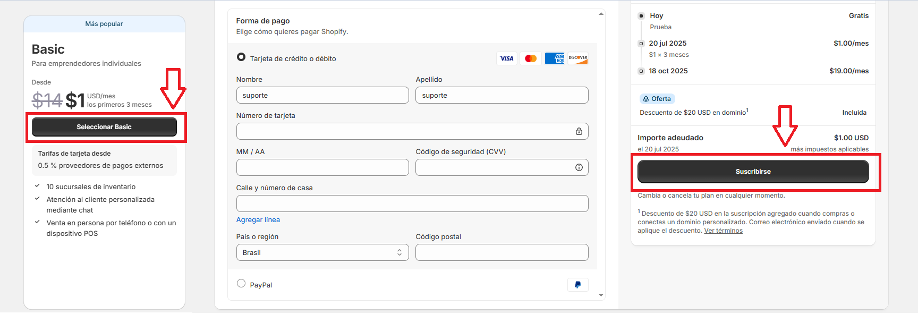Click the $1.00 USD amount

(851, 138)
